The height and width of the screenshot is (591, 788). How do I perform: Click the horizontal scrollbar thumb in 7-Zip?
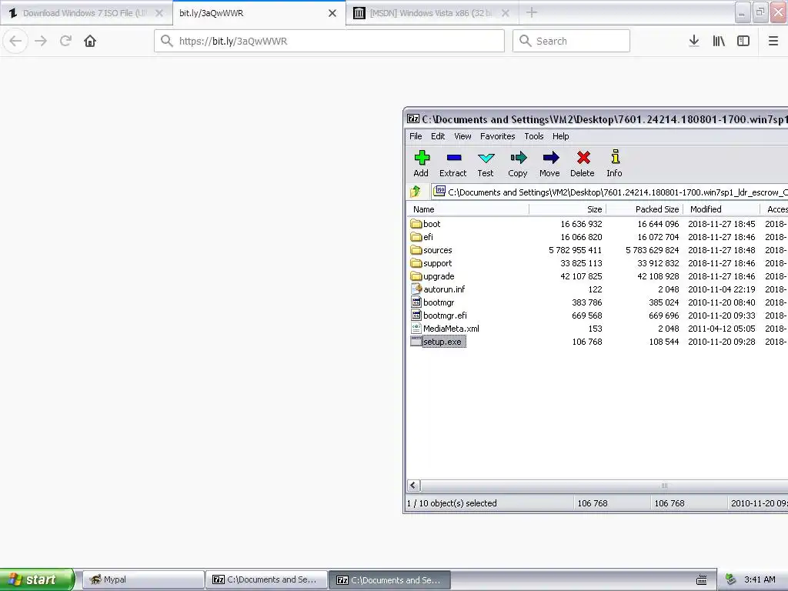[604, 486]
